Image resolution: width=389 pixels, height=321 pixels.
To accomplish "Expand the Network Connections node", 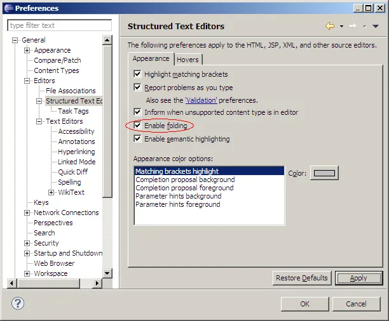I will click(x=27, y=213).
